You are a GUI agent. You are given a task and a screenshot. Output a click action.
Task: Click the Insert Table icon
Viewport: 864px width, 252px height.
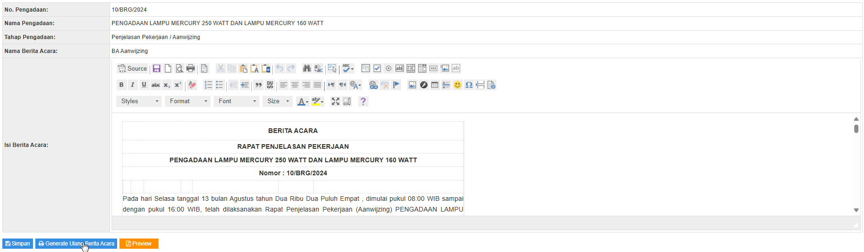435,85
